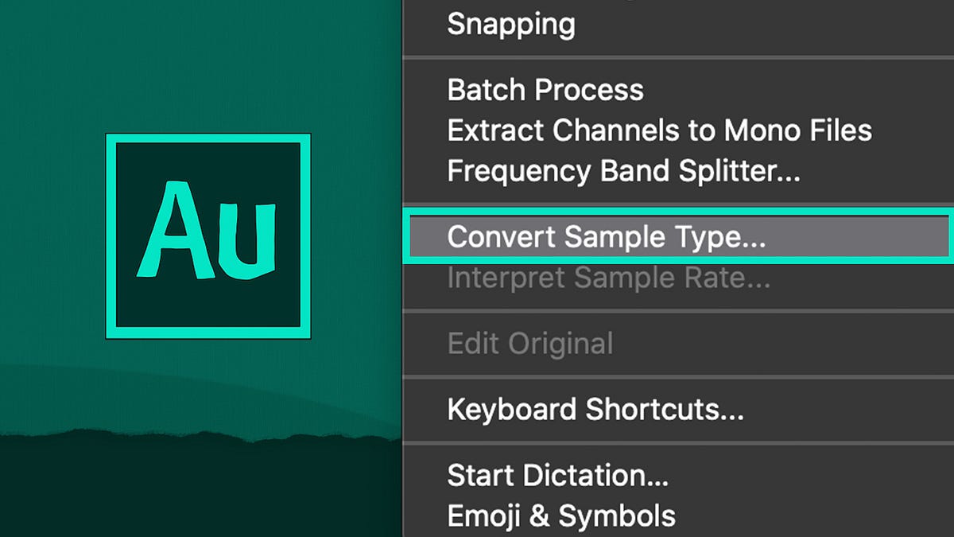The image size is (954, 537).
Task: Click the grayed-out Edit Original item
Action: click(x=529, y=344)
